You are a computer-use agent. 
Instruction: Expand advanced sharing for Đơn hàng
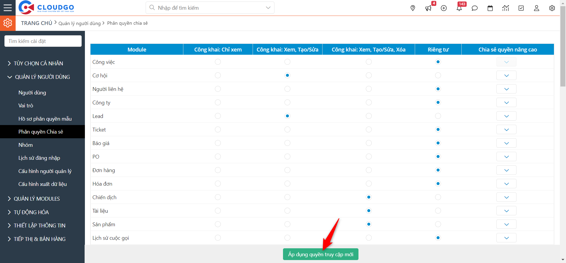point(506,170)
